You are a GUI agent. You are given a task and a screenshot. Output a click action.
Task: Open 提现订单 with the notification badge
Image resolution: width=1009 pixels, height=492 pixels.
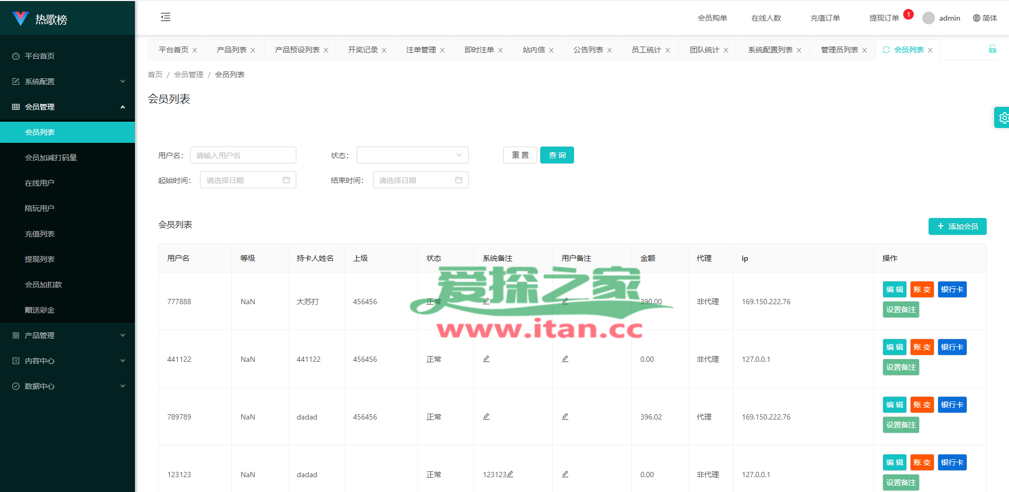[x=884, y=18]
